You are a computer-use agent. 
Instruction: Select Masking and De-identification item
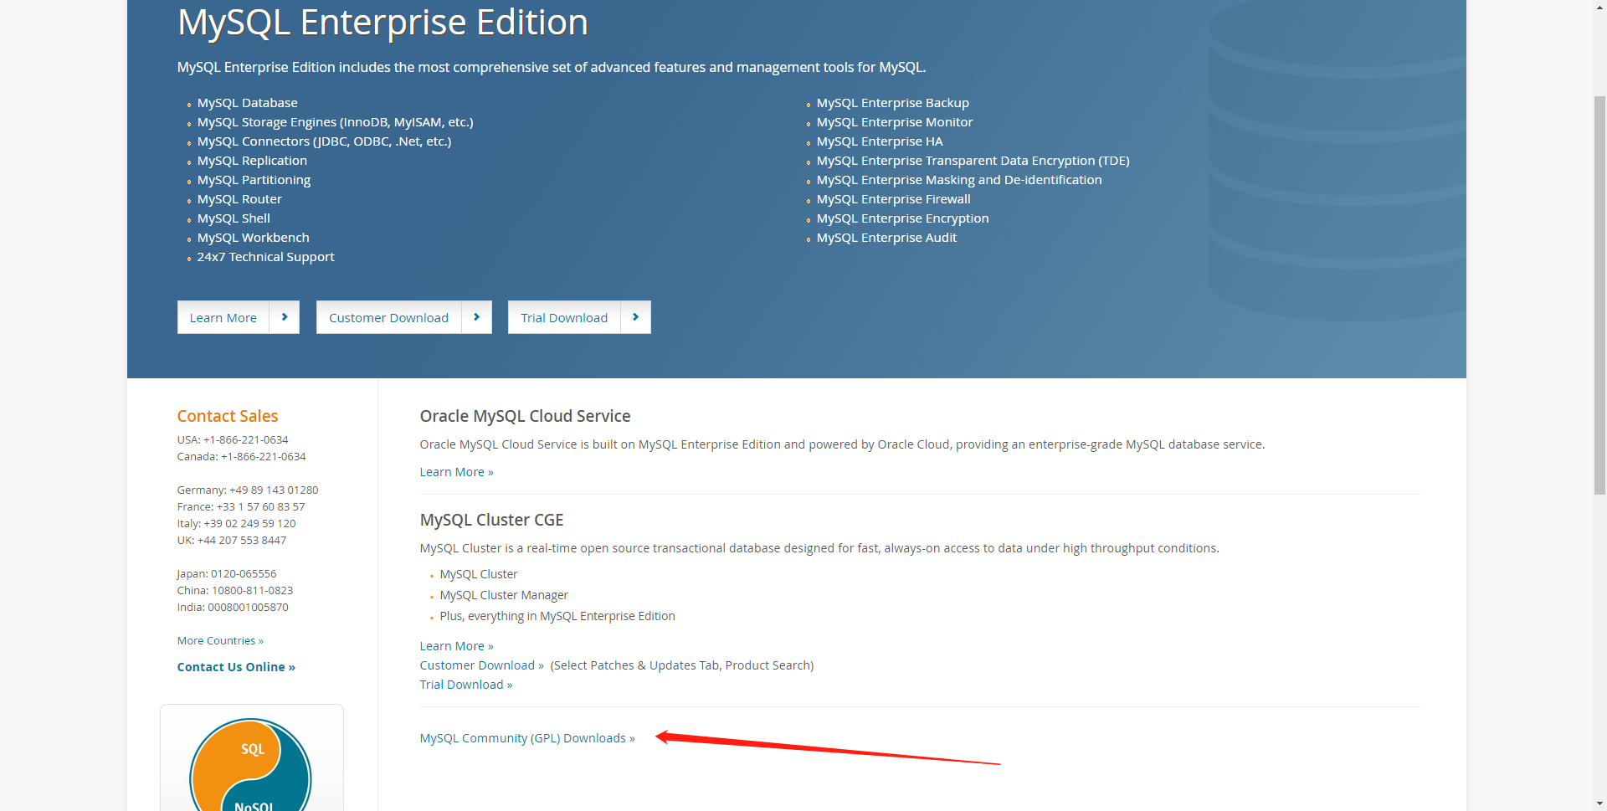pos(959,180)
